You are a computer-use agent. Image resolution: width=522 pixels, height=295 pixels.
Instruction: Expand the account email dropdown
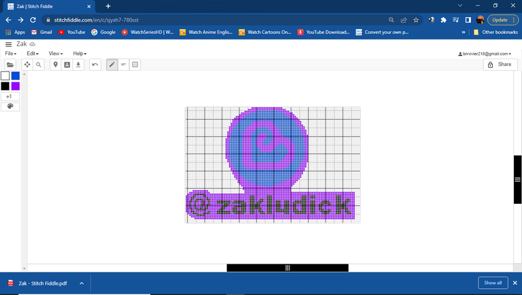(x=485, y=54)
